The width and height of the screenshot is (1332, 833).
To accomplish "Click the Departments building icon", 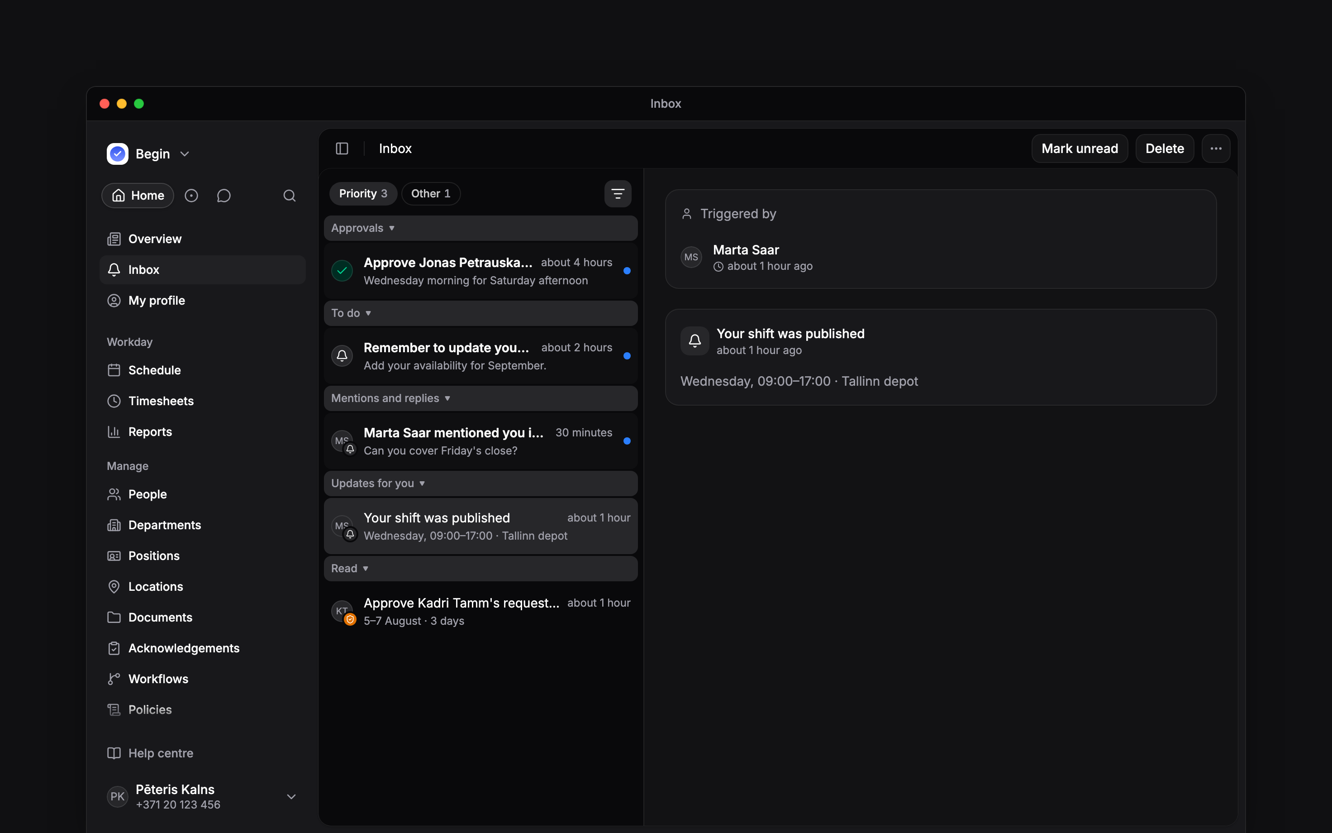I will (x=114, y=525).
